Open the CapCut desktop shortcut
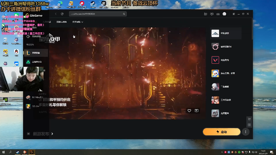276x155 pixels. point(103,4)
